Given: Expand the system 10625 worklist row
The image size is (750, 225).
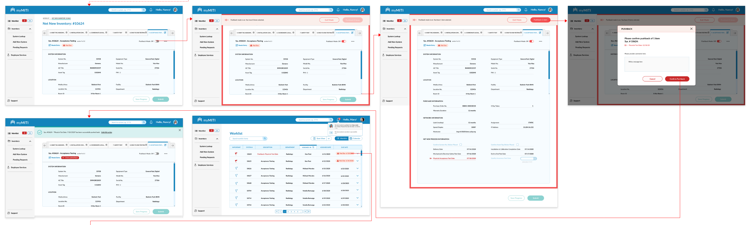Looking at the screenshot, I should 357,161.
